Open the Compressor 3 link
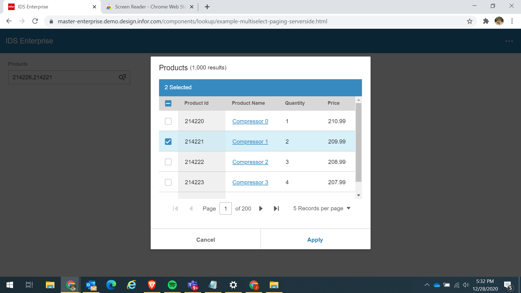Screen dimensions: 521x293 [250, 182]
